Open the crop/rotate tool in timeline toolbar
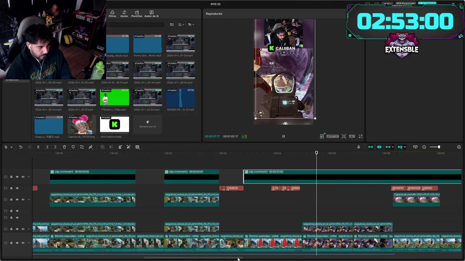This screenshot has width=465, height=261. pyautogui.click(x=82, y=147)
